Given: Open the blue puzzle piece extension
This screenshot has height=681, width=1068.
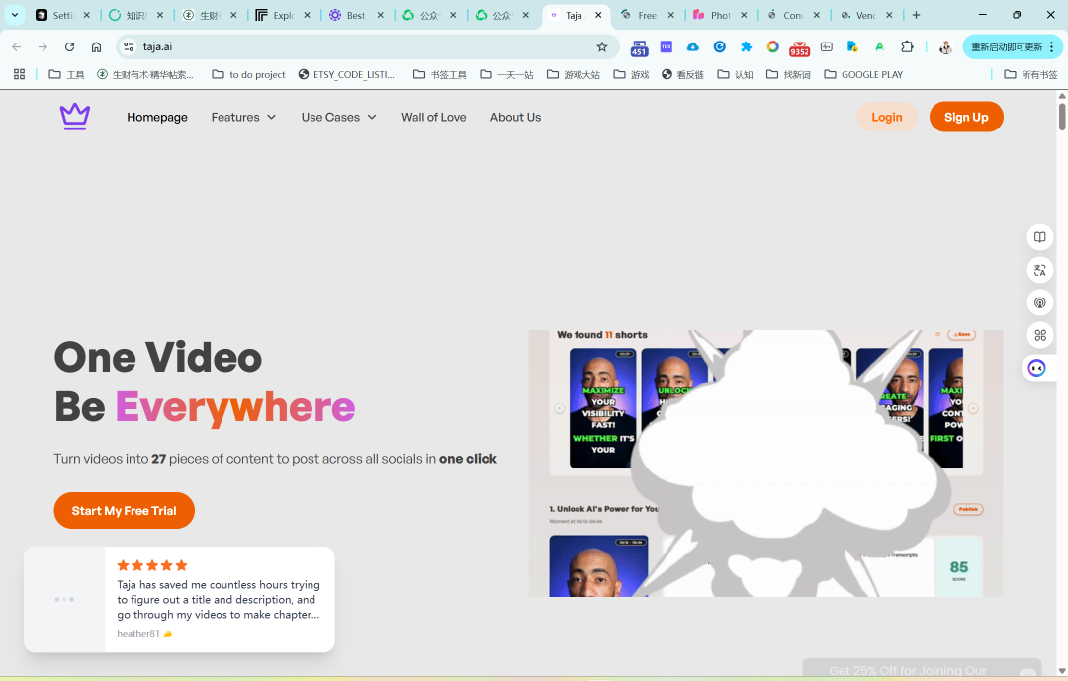Looking at the screenshot, I should click(x=746, y=46).
